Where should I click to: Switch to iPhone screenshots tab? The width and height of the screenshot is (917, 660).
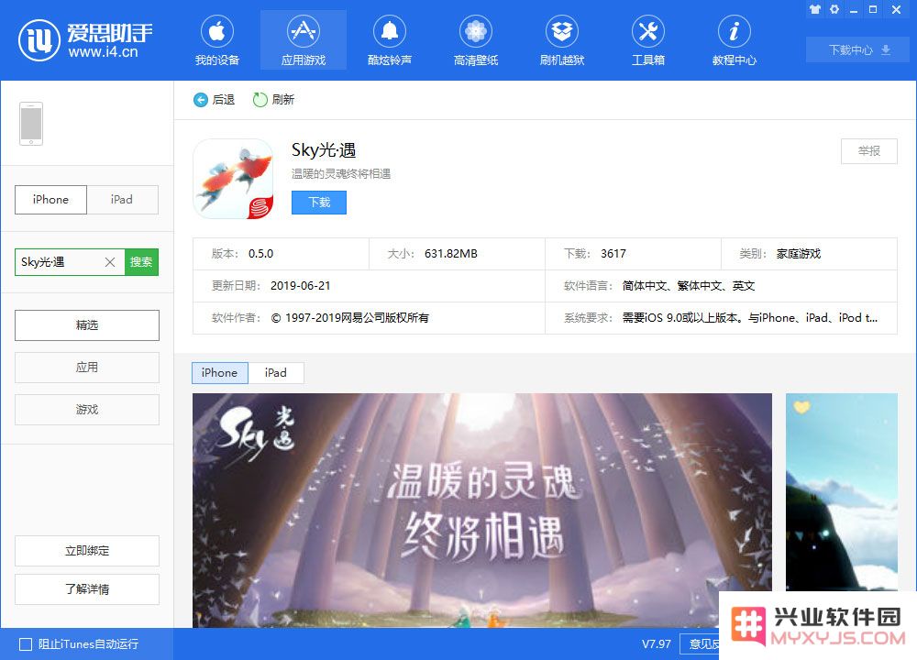[x=220, y=373]
